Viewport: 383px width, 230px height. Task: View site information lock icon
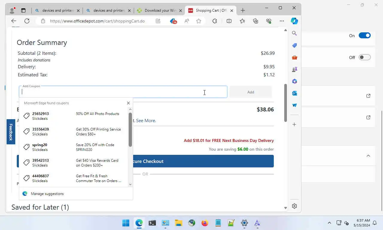pos(43,21)
